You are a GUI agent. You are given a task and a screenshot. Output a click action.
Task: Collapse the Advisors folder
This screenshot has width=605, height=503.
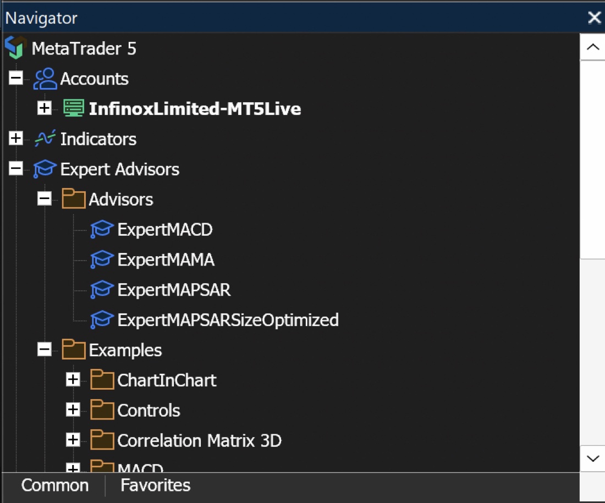click(x=45, y=198)
